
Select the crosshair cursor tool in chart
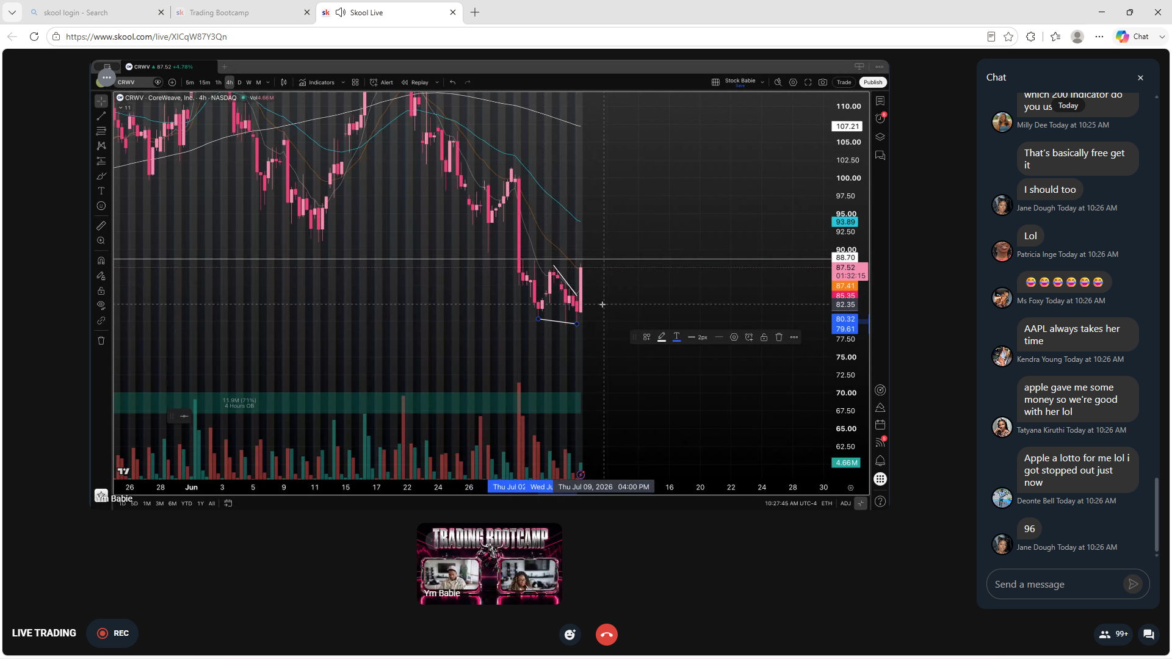[x=101, y=101]
